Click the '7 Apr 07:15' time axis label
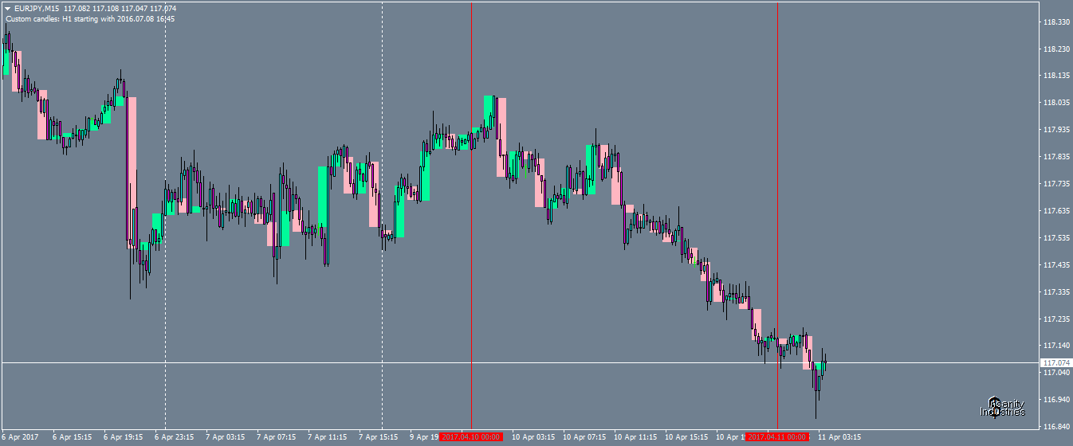The width and height of the screenshot is (1073, 446). pyautogui.click(x=276, y=437)
